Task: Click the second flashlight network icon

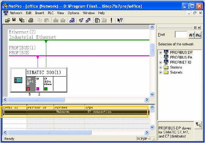Action: 88,20
